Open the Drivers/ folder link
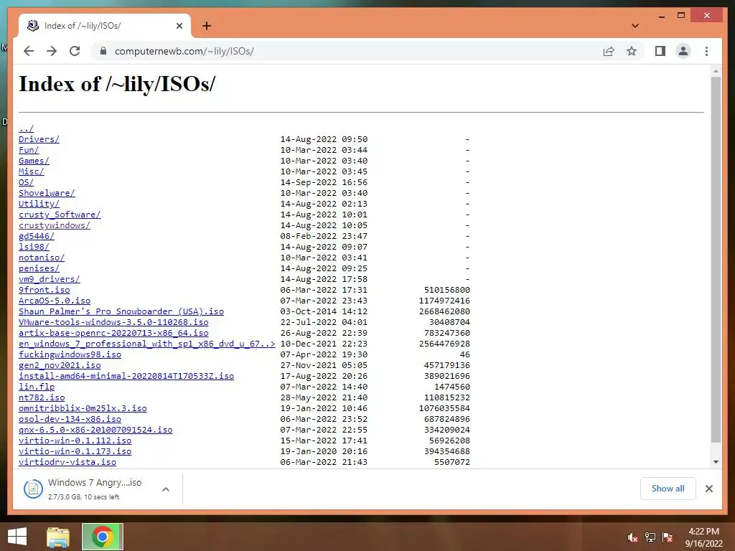735x551 pixels. click(39, 139)
